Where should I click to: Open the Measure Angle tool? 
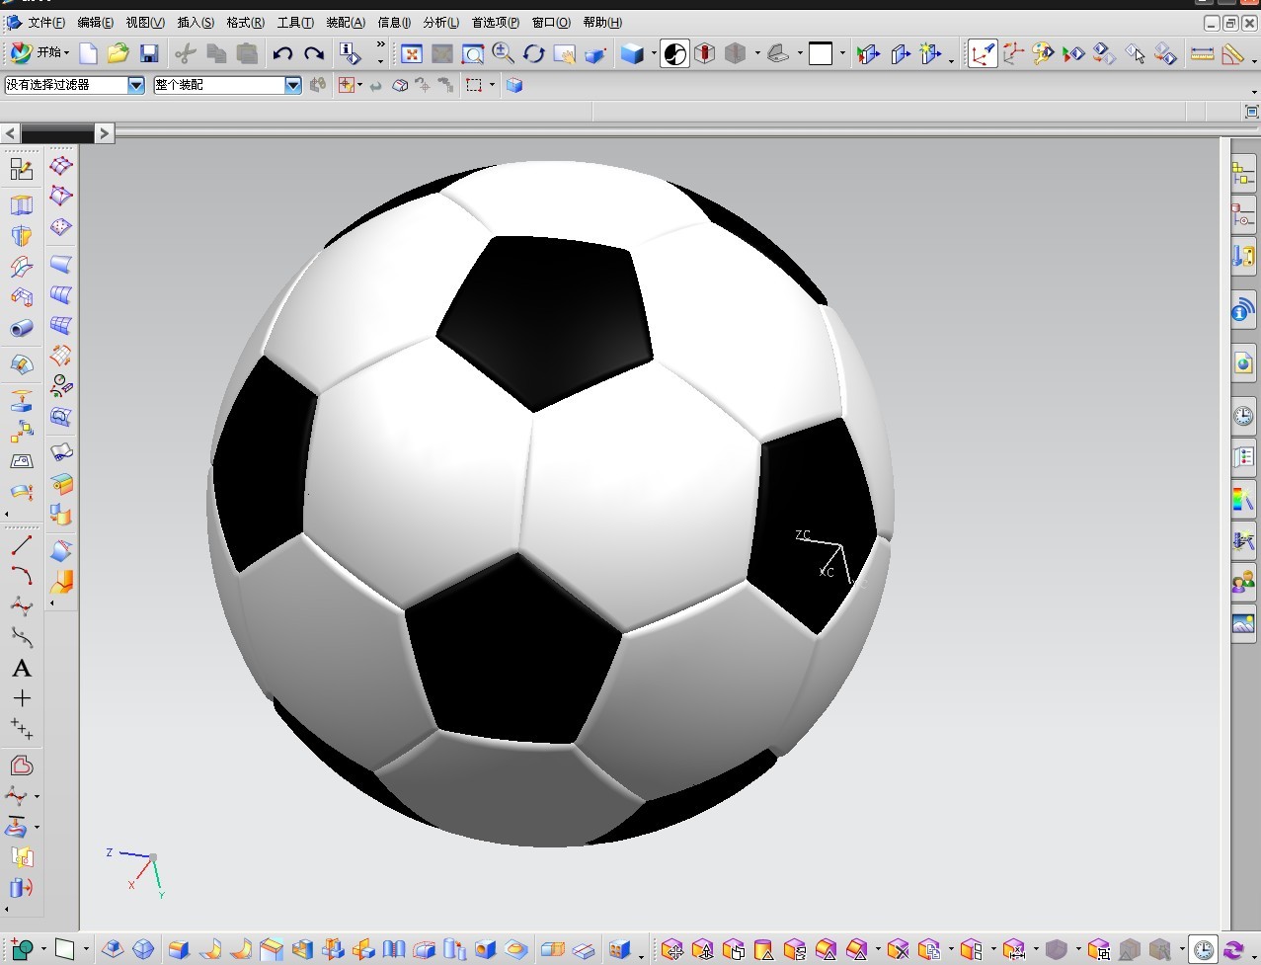click(x=1232, y=54)
